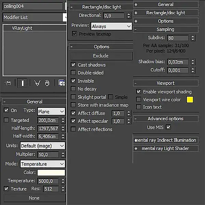Click the Exclude button
This screenshot has height=205, width=205.
101,56
